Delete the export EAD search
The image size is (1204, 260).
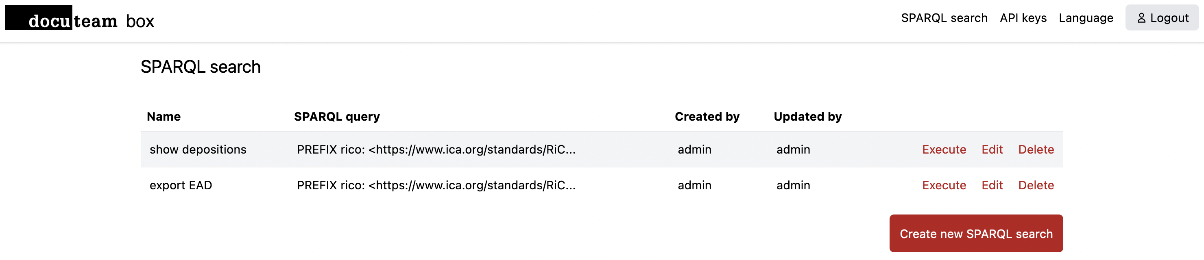coord(1035,185)
